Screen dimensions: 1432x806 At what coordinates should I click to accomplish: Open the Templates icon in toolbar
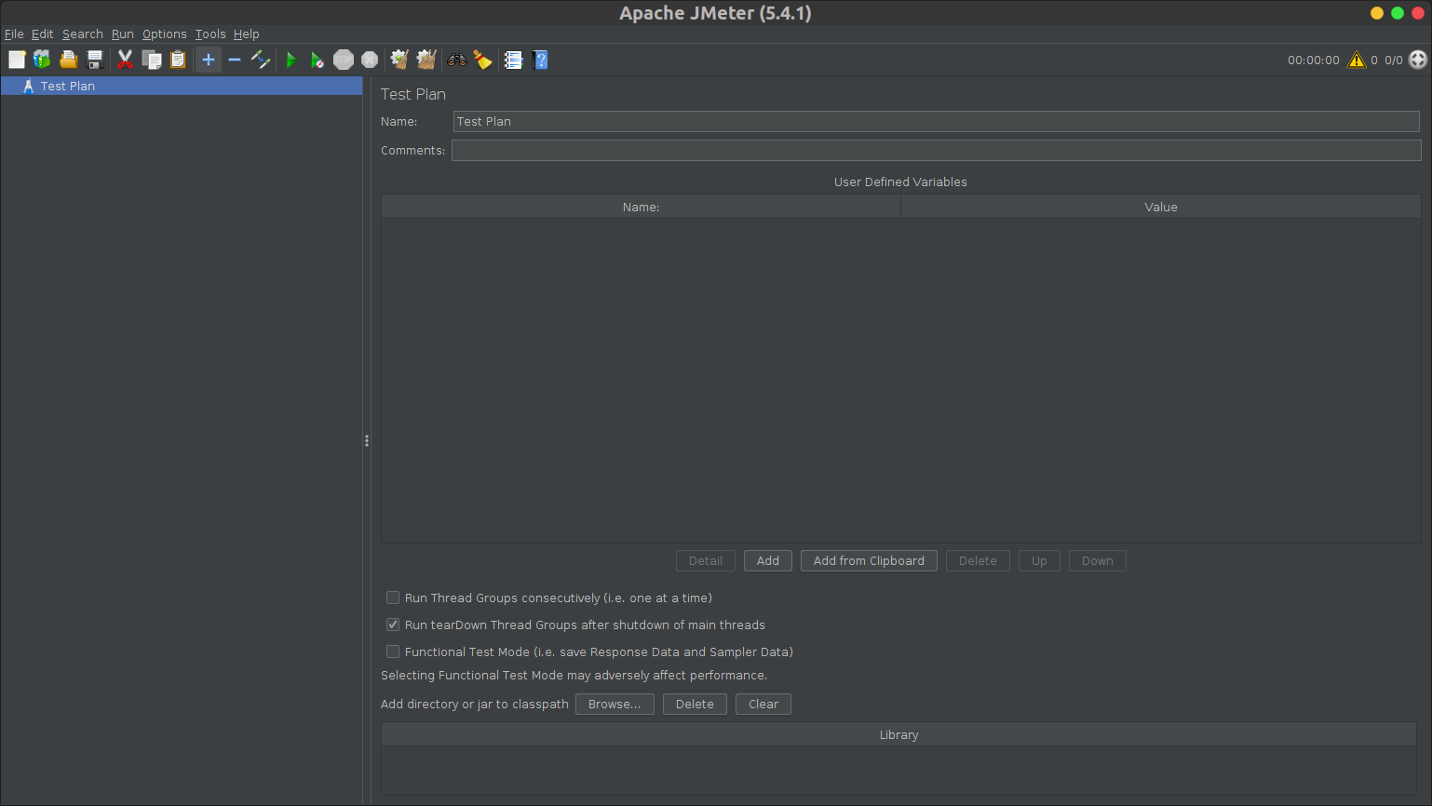click(42, 60)
